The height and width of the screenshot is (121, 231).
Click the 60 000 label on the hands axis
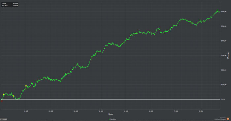[151, 111]
